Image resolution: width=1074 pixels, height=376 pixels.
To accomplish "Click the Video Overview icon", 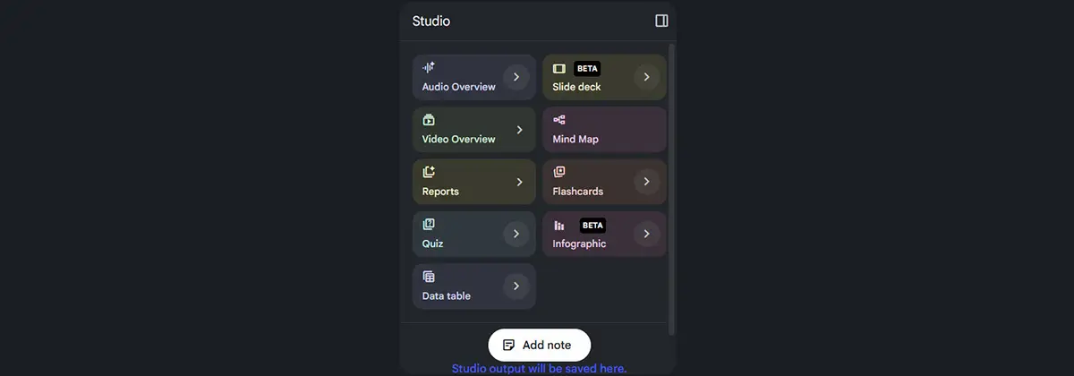I will point(429,120).
